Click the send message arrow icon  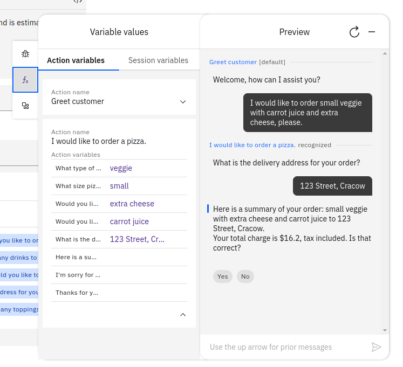(376, 347)
